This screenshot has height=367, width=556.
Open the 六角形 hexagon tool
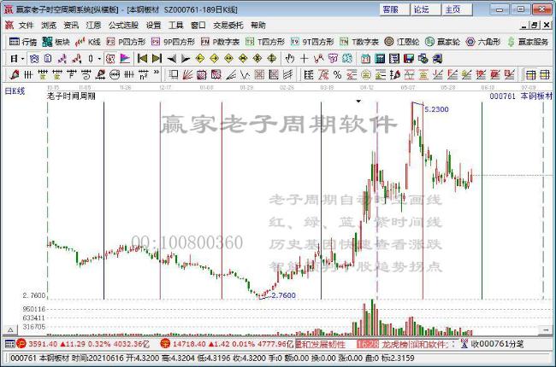tap(483, 42)
